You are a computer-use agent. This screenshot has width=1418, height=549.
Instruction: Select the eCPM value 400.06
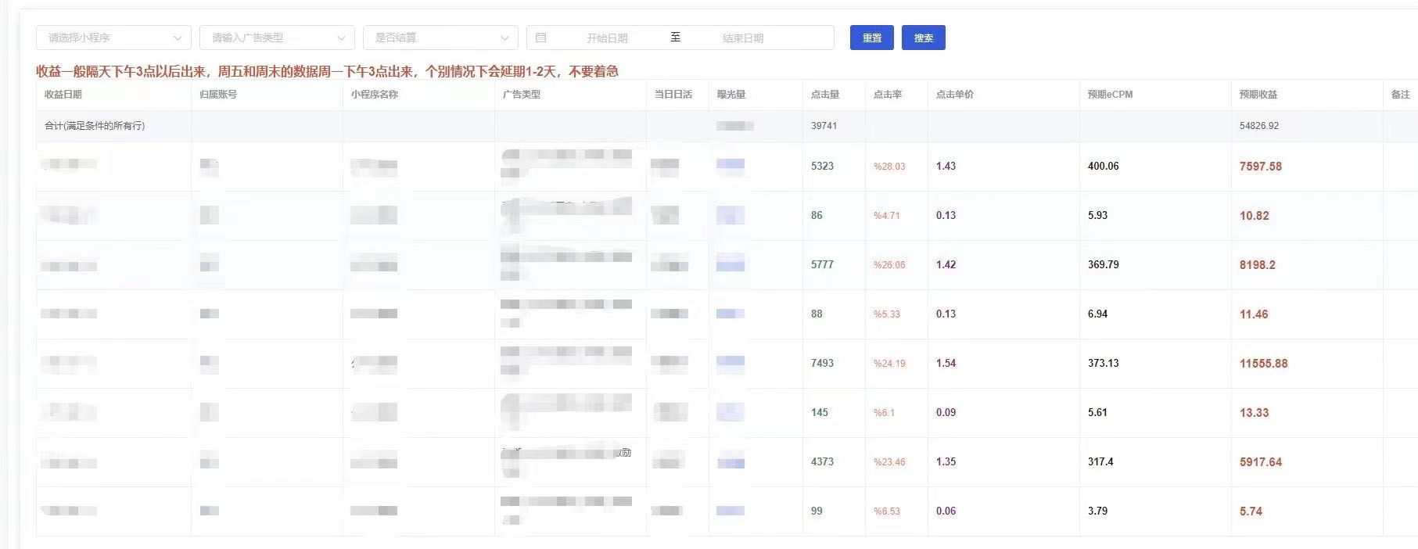1103,167
